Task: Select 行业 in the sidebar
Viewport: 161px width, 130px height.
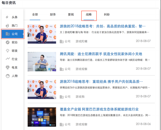Action: [15, 59]
